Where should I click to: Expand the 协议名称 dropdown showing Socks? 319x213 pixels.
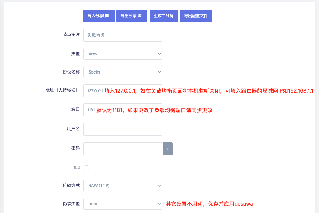(123, 72)
